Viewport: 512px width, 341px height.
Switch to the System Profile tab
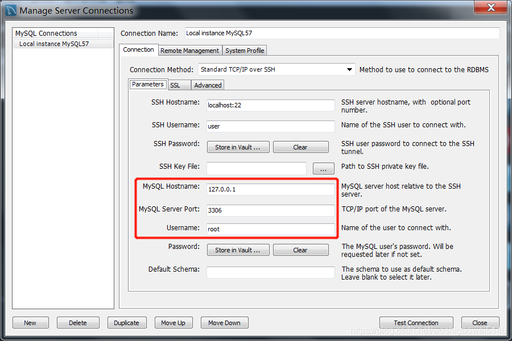pyautogui.click(x=244, y=50)
